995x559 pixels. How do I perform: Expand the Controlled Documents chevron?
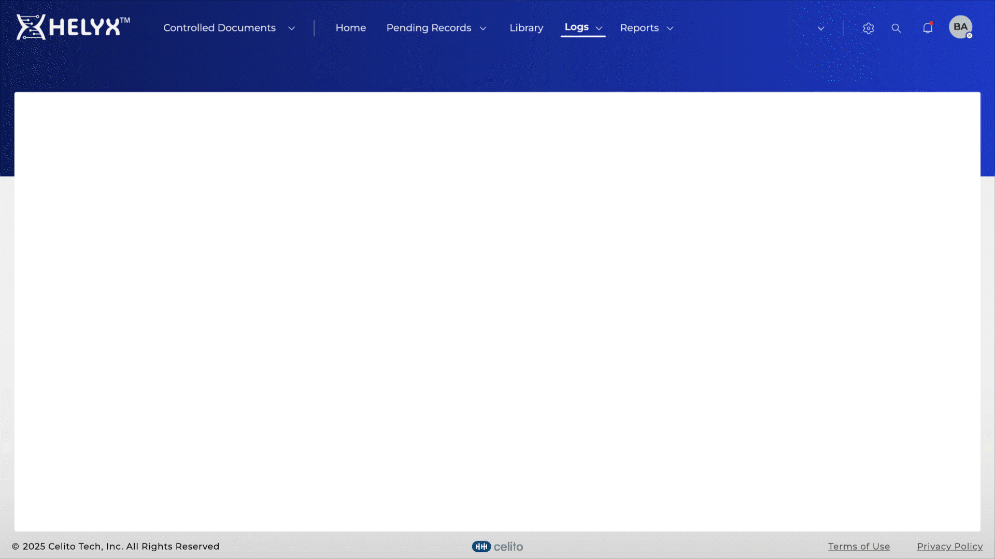click(291, 28)
